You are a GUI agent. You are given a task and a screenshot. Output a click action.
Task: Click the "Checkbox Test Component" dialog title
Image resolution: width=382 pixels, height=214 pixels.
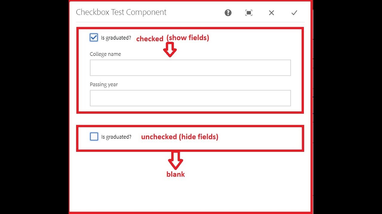[x=121, y=12]
